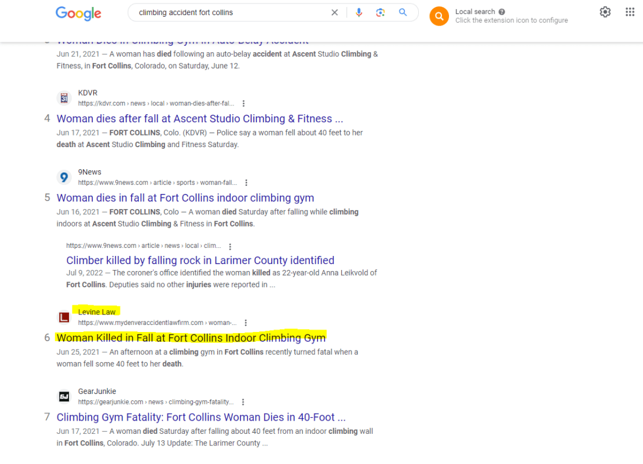
Task: Clear the search query with the X button
Action: point(334,12)
